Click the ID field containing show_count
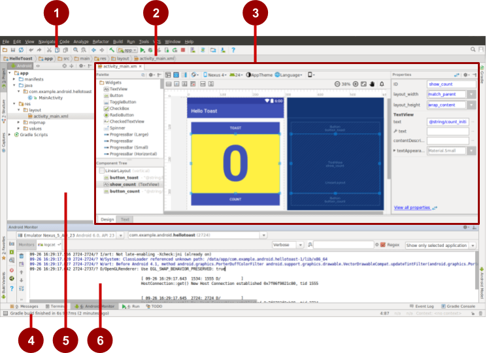The image size is (487, 353). 451,84
